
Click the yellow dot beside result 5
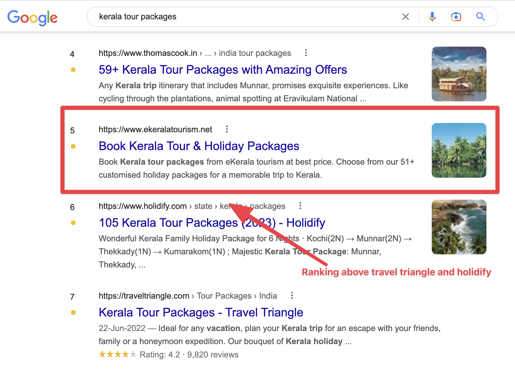point(73,146)
